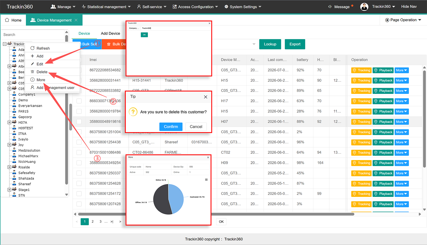The height and width of the screenshot is (245, 427).
Task: Click the question mark icon in Tip dialog
Action: point(133,112)
